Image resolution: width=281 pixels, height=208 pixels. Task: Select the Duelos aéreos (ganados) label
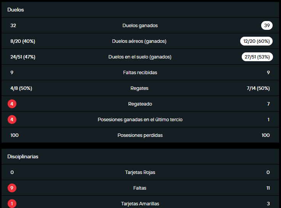[139, 41]
